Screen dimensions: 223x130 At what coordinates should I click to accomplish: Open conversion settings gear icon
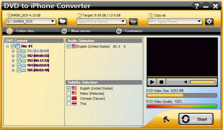click(209, 22)
